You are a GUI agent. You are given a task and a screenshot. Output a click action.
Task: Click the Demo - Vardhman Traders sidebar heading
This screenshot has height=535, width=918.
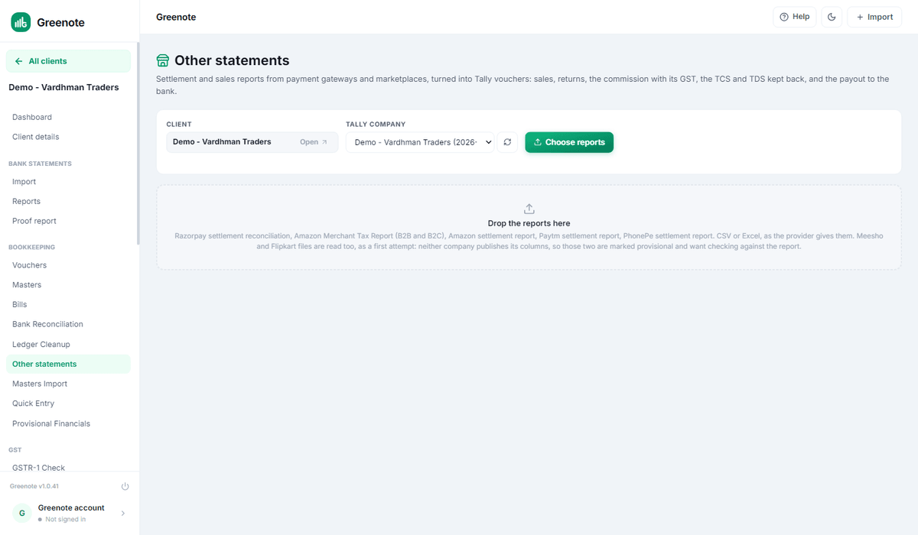[x=63, y=87]
